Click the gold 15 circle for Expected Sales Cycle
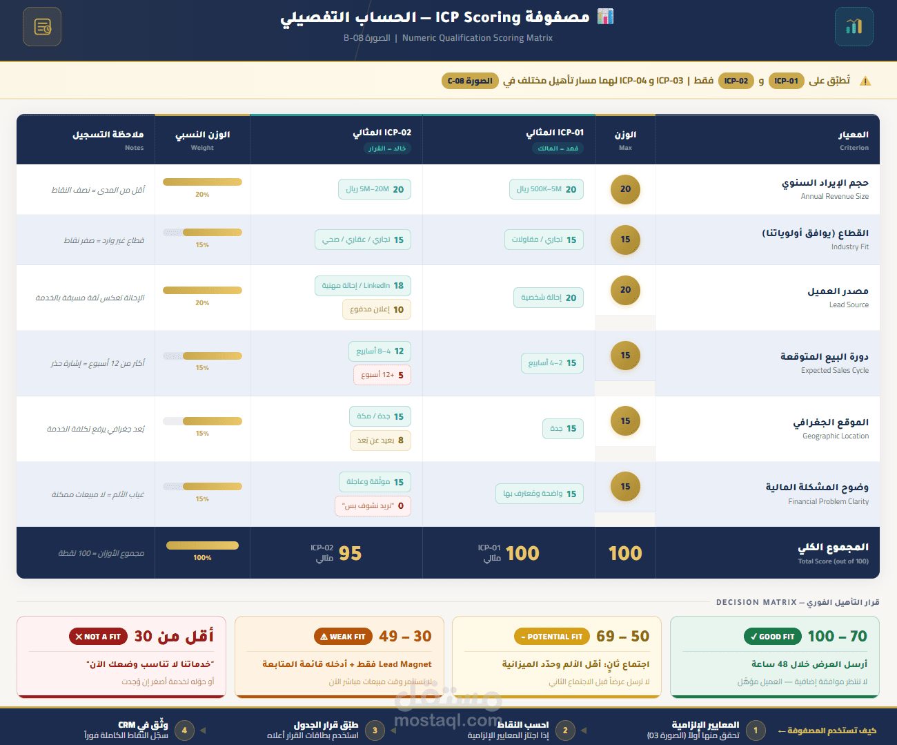Image resolution: width=897 pixels, height=745 pixels. [x=625, y=356]
